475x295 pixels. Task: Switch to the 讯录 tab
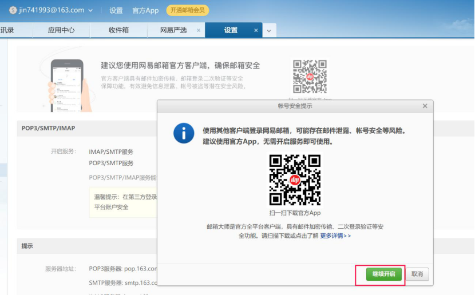(x=7, y=30)
